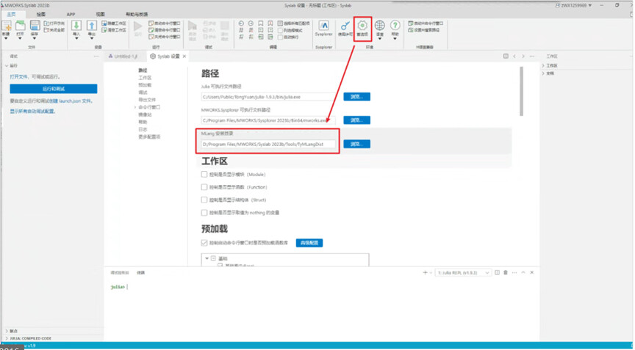Click the Open File (打开文件) link
635x350 pixels.
click(18, 77)
